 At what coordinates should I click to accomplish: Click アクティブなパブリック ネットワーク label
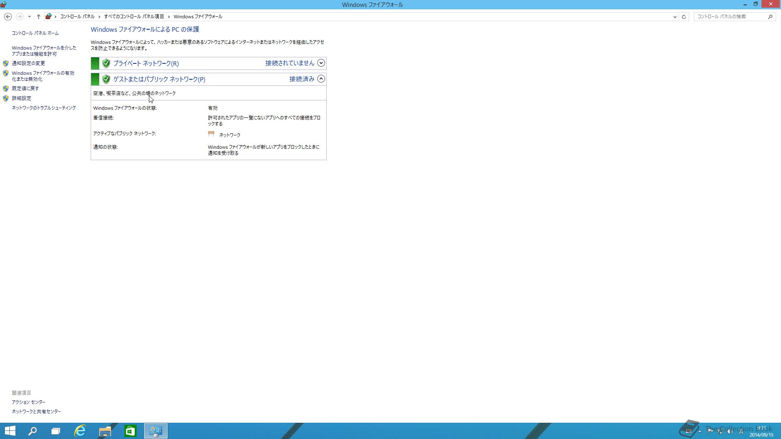[124, 133]
